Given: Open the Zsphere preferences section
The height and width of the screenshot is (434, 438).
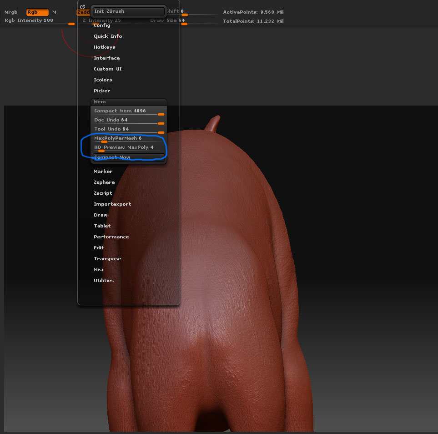Looking at the screenshot, I should pos(104,182).
